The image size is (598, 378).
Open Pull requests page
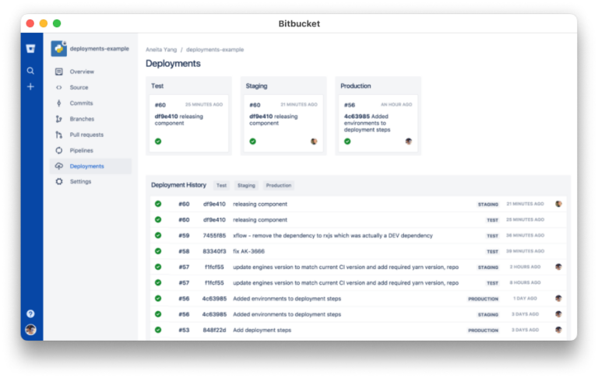86,135
